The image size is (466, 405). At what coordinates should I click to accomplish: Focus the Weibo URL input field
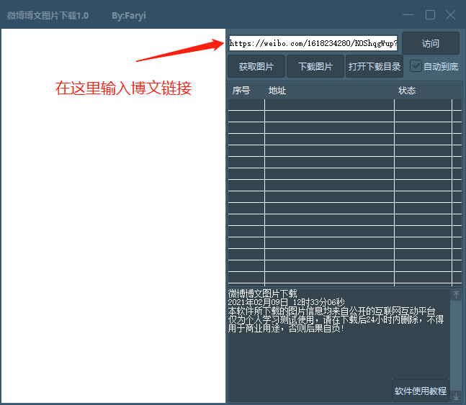pos(313,43)
